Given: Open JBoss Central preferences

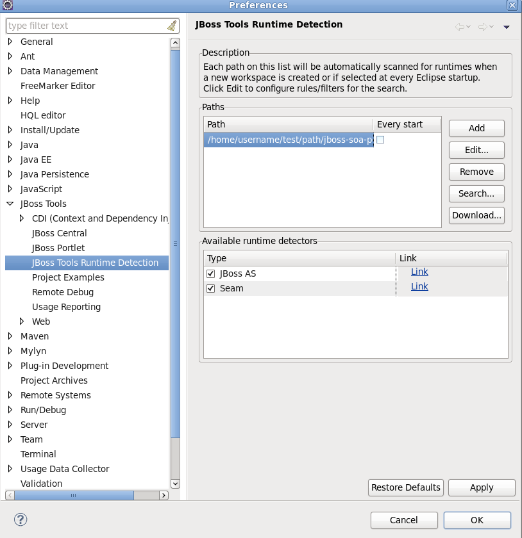Looking at the screenshot, I should [x=59, y=233].
